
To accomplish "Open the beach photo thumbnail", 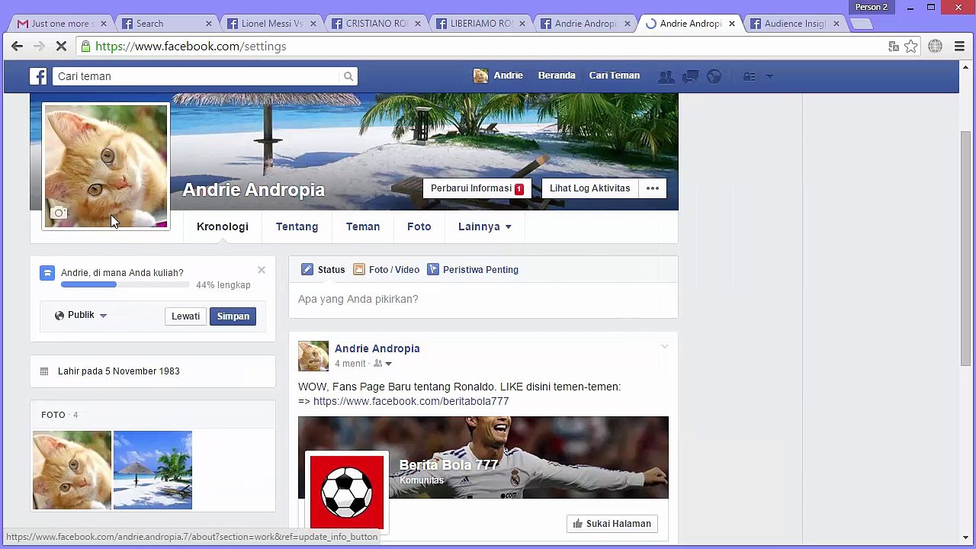I will tap(152, 470).
